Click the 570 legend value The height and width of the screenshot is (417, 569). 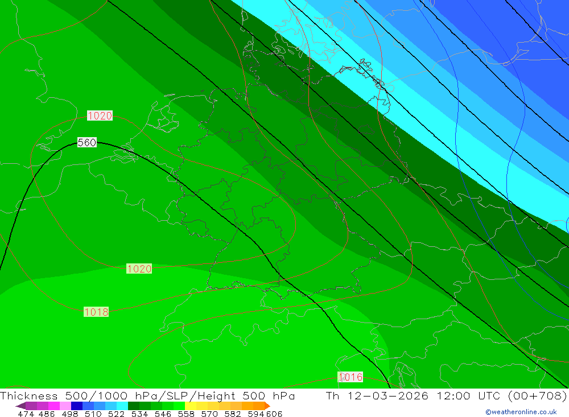click(x=209, y=414)
